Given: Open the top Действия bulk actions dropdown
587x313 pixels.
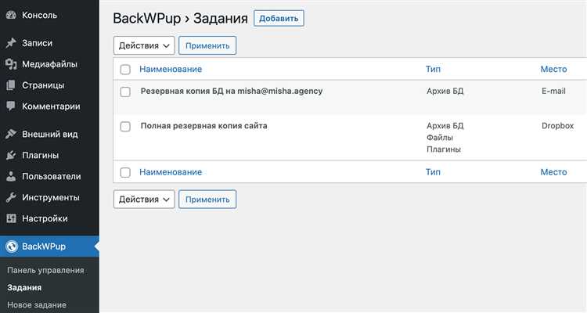Looking at the screenshot, I should coord(144,45).
